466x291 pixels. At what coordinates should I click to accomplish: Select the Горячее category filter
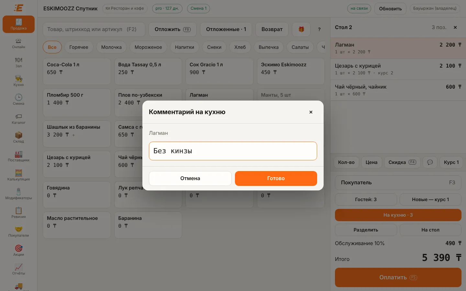[79, 47]
